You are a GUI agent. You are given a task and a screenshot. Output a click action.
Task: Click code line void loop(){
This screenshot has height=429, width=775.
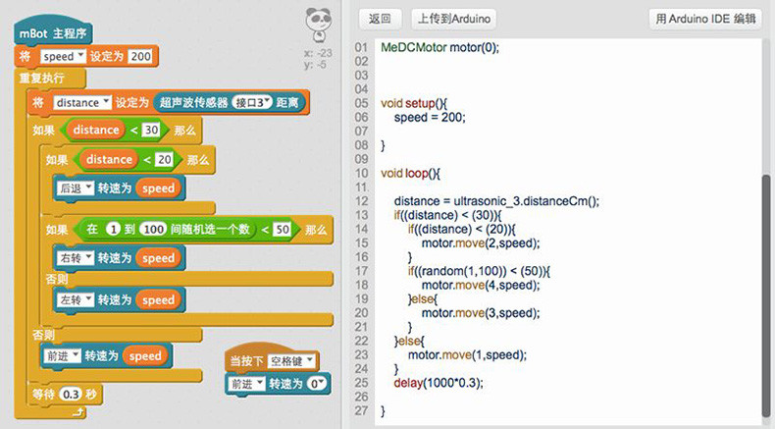(410, 173)
